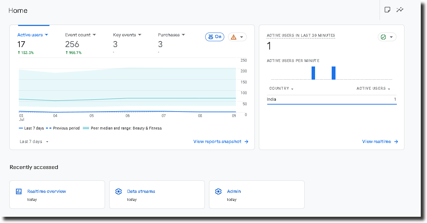Click the Peer median and range legend entry
Image resolution: width=427 pixels, height=223 pixels.
coord(122,128)
